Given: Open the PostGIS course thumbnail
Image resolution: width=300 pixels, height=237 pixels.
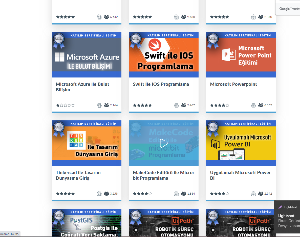Looking at the screenshot, I should pyautogui.click(x=87, y=223).
